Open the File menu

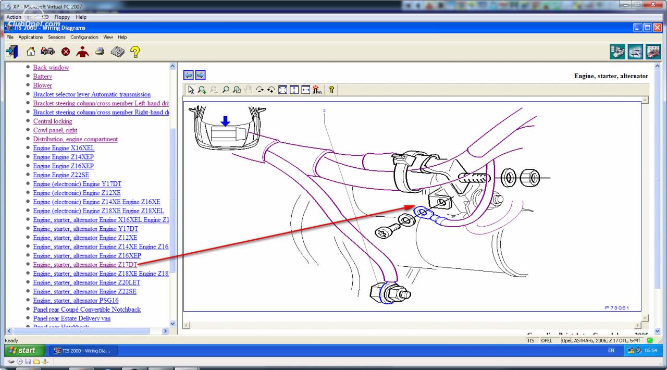[x=10, y=37]
